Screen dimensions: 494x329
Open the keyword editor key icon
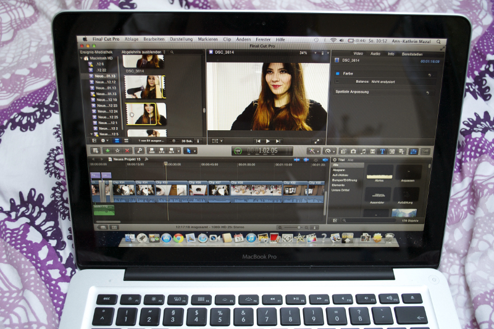(x=140, y=151)
